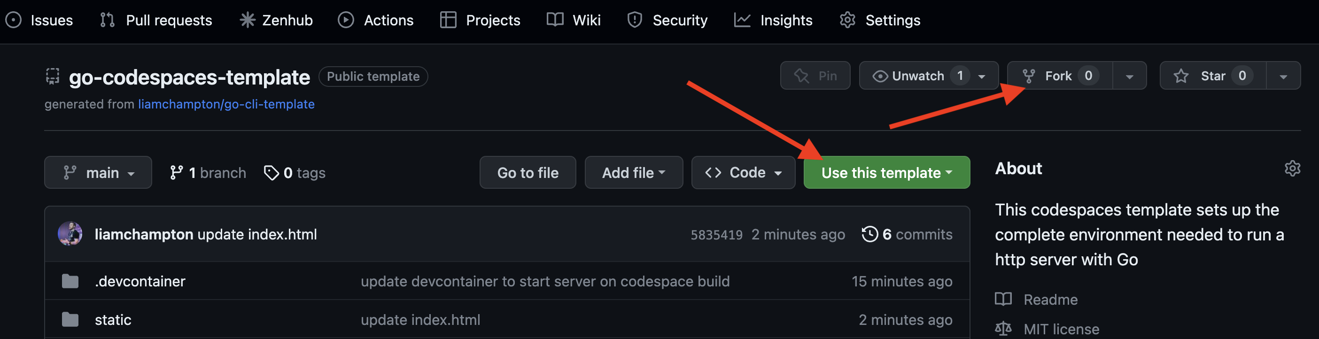The height and width of the screenshot is (339, 1319).
Task: Open the MIT license link
Action: pos(1047,329)
